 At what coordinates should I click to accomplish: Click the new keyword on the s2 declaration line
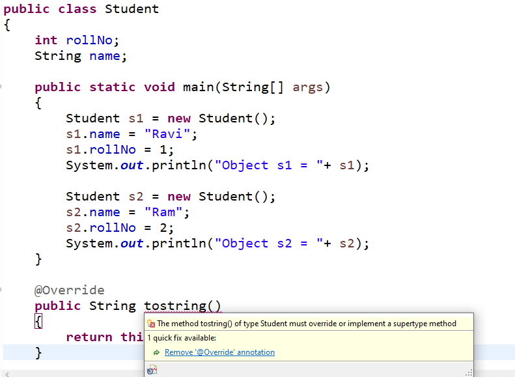click(x=179, y=197)
